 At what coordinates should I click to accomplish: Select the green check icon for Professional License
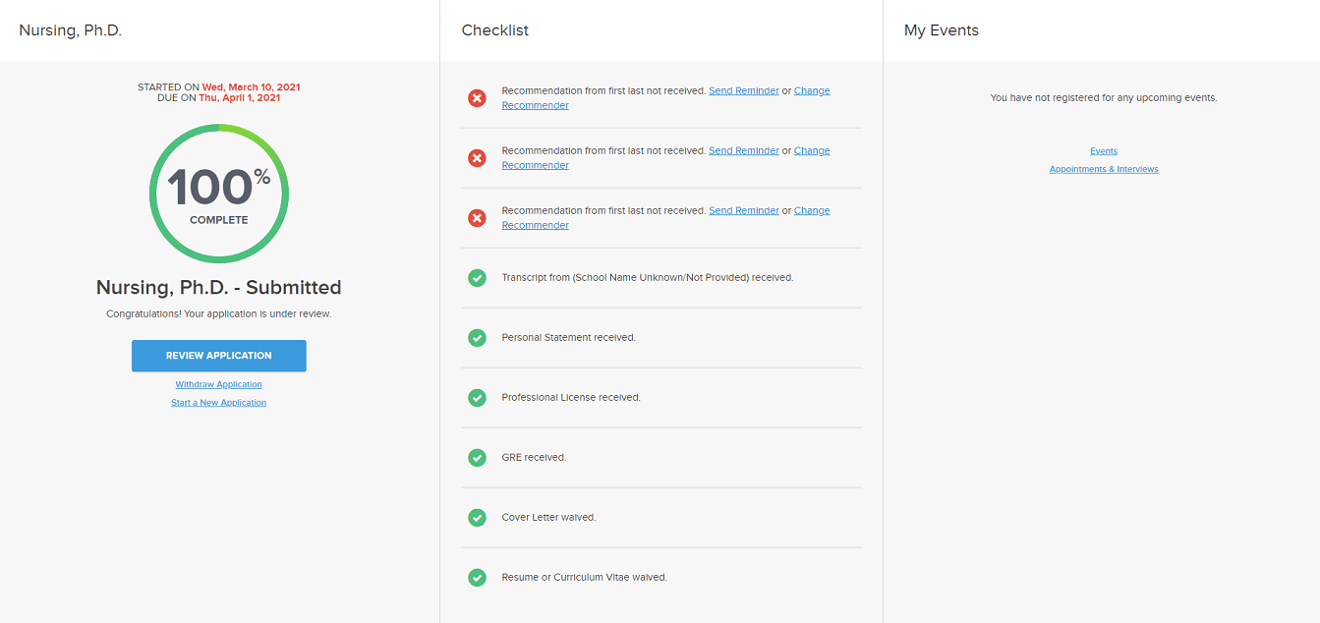point(477,398)
